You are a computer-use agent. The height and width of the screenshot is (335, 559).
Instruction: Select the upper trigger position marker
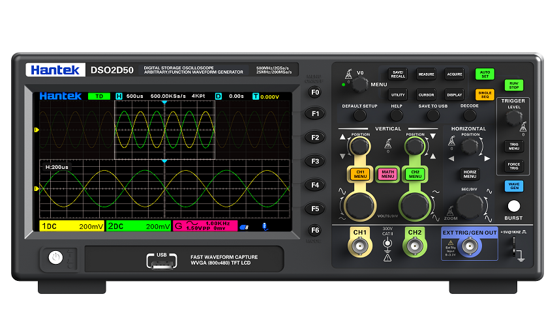(164, 102)
